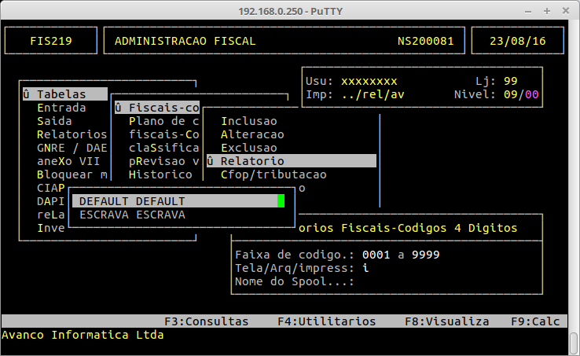Select DEFAULT DEFAULT printer entry
This screenshot has width=580, height=356.
click(132, 201)
